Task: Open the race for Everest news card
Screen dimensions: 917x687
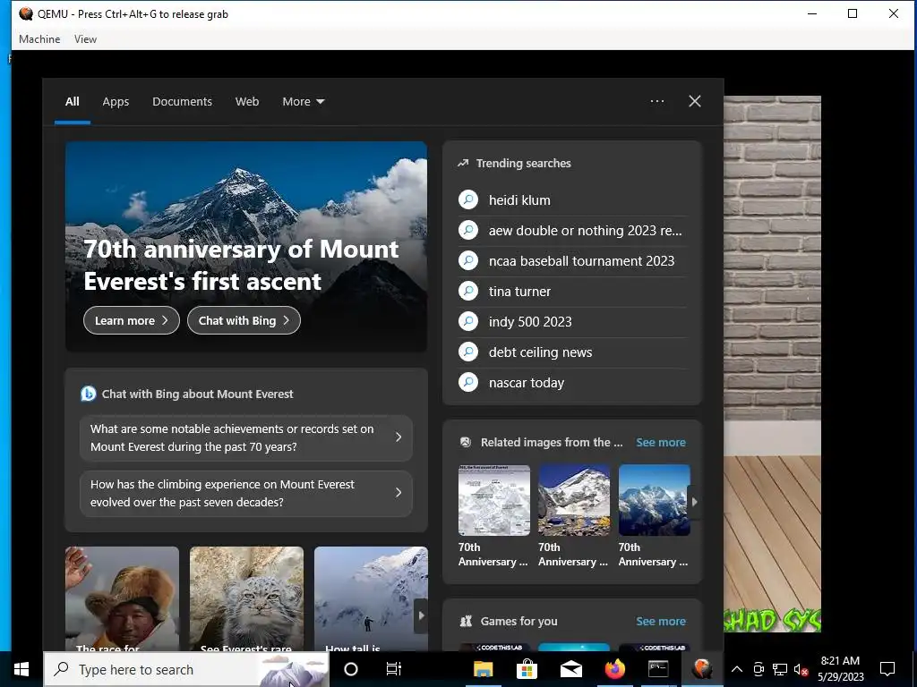Action: pyautogui.click(x=122, y=598)
